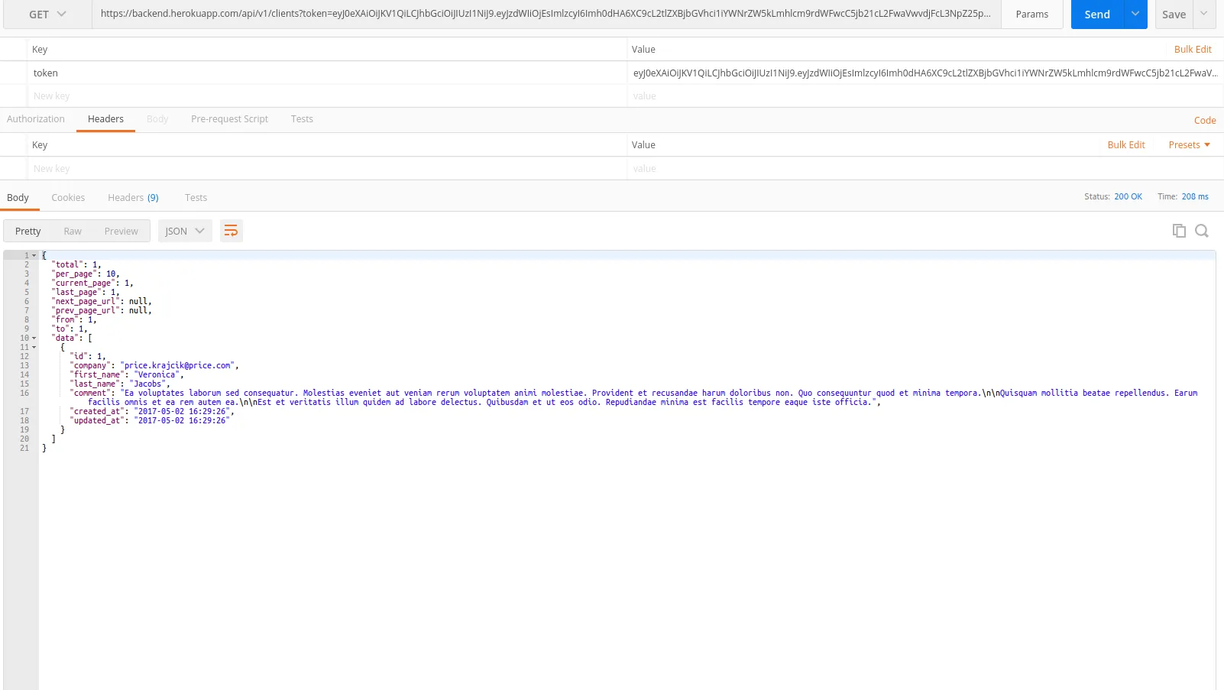This screenshot has width=1224, height=690.
Task: Select the response Body tab
Action: [18, 197]
